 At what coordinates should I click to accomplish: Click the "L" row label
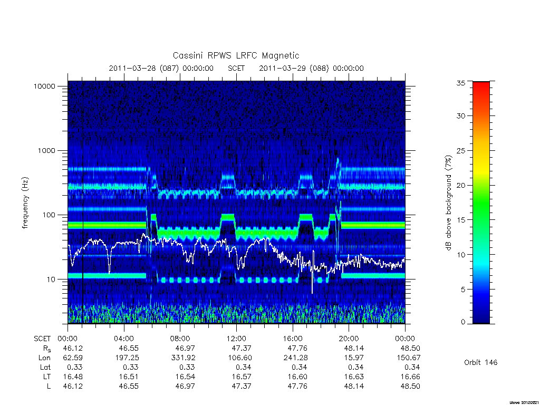[49, 387]
